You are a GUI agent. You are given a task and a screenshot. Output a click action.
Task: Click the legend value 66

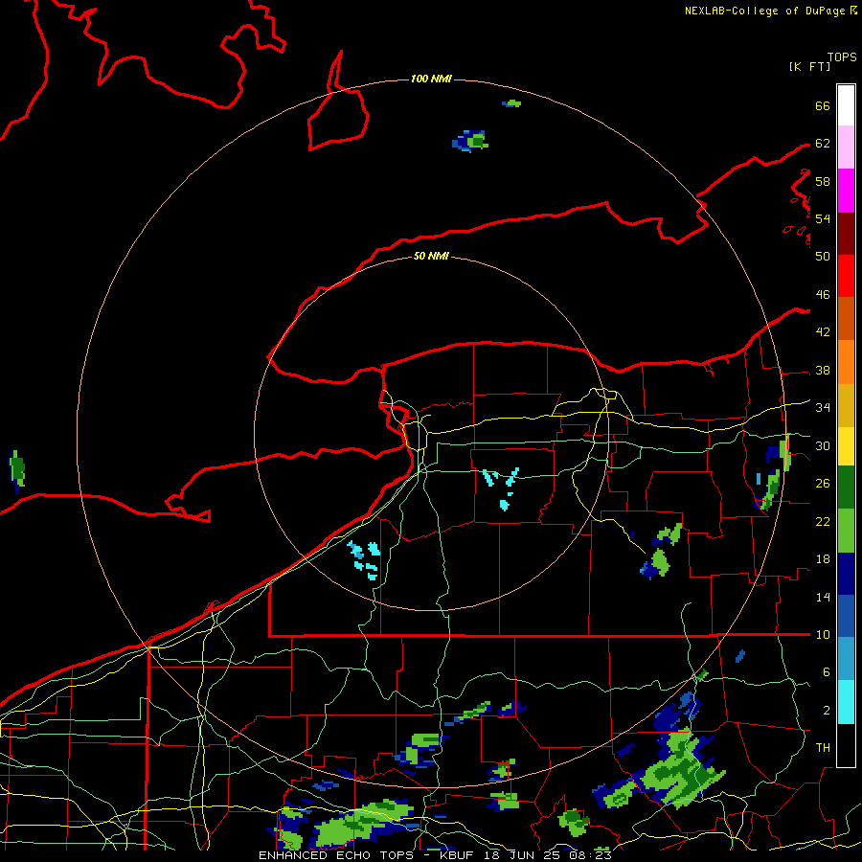pyautogui.click(x=823, y=105)
